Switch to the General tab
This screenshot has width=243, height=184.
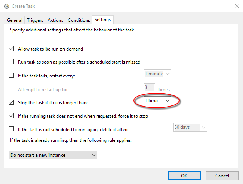coord(15,20)
